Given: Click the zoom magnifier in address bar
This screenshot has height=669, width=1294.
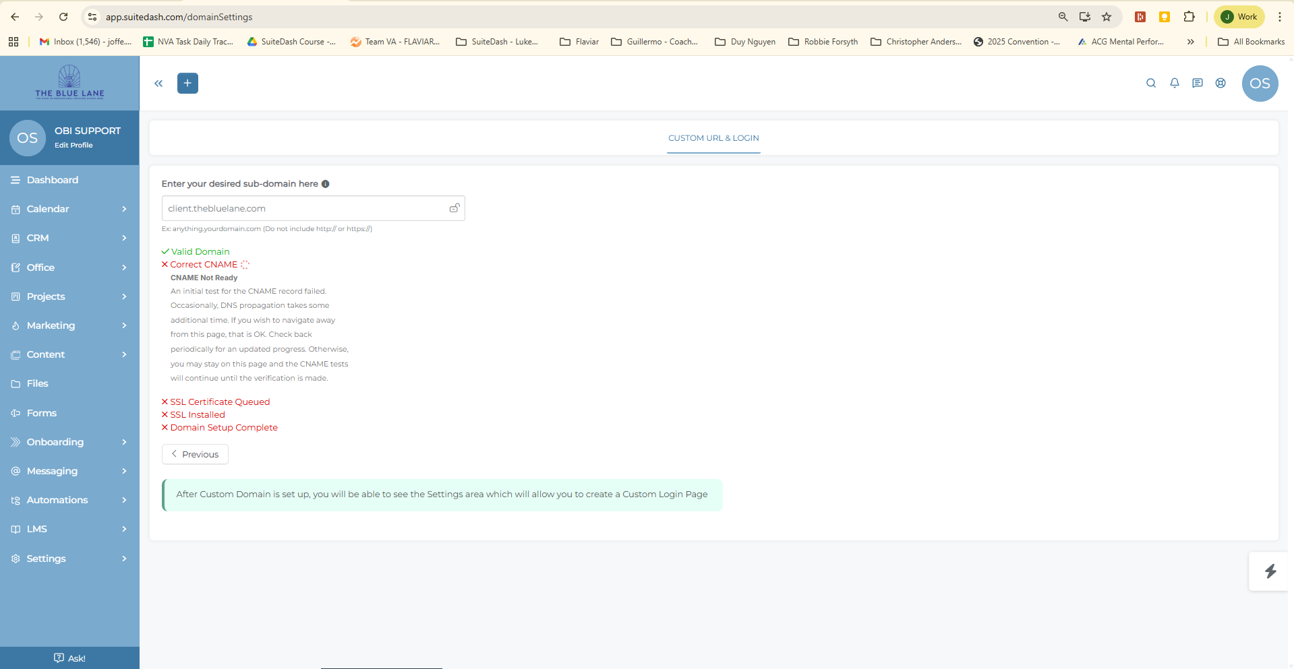Looking at the screenshot, I should 1063,17.
